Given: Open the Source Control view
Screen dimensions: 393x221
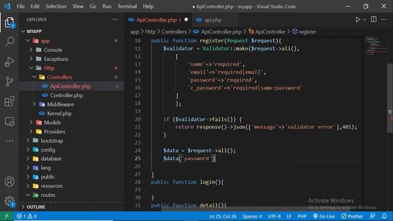Looking at the screenshot, I should [9, 82].
